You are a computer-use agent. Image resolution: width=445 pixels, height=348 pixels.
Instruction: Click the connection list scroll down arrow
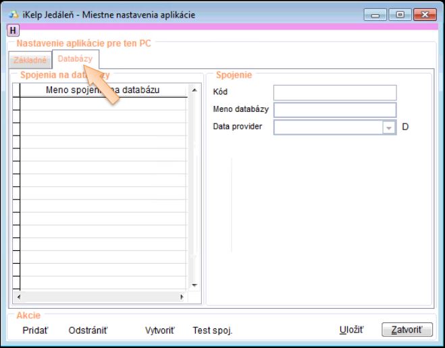click(x=193, y=285)
